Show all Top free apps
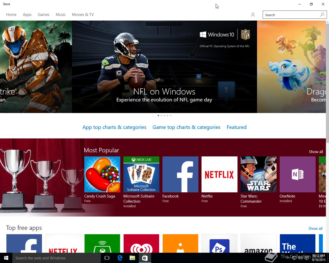 pos(315,229)
